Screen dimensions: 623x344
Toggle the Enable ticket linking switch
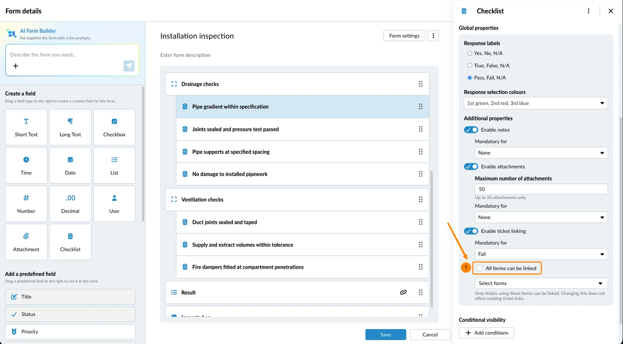point(471,231)
